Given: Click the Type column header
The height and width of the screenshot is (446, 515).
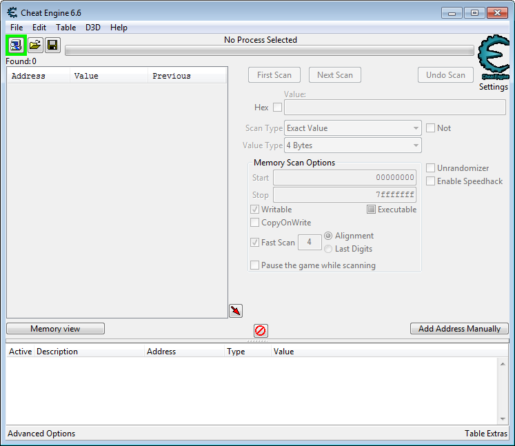Looking at the screenshot, I should pos(248,352).
